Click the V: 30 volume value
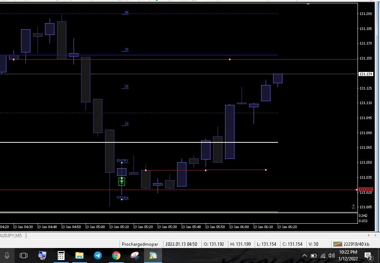The width and height of the screenshot is (380, 263). tap(313, 244)
